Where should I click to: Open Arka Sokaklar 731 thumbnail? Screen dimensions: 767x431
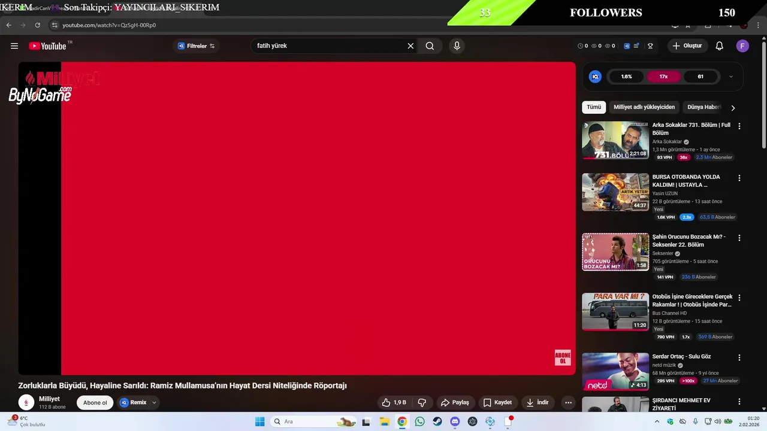pyautogui.click(x=615, y=141)
